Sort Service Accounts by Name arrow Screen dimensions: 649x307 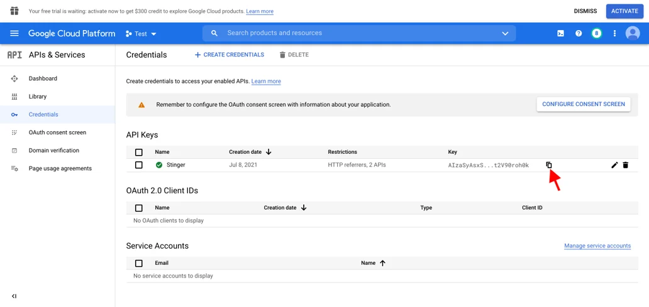pos(382,263)
